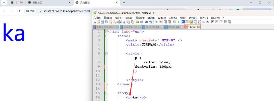This screenshot has height=101, width=274.
Task: Play back the recorded macro icon
Action: (x=221, y=22)
